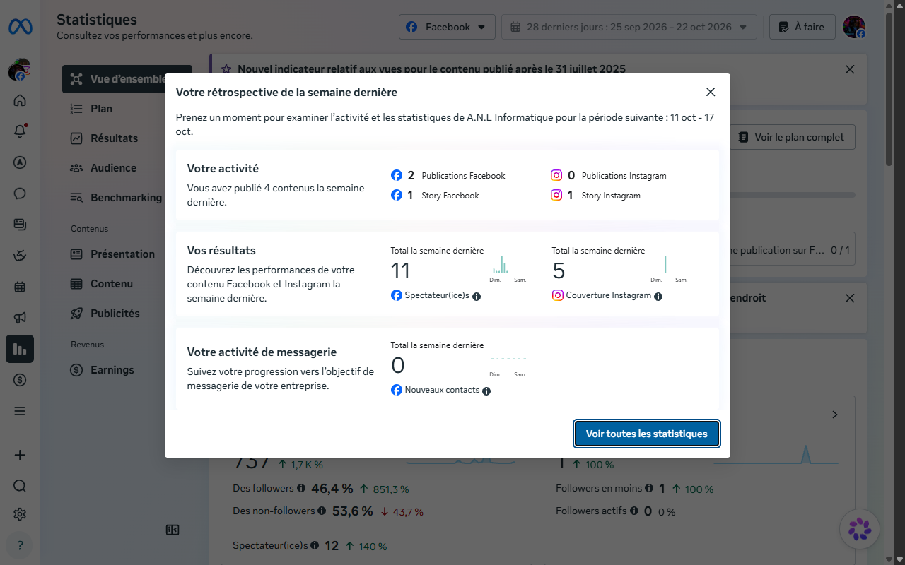
Task: Click info icon beside Followers en moins
Action: [x=649, y=488]
